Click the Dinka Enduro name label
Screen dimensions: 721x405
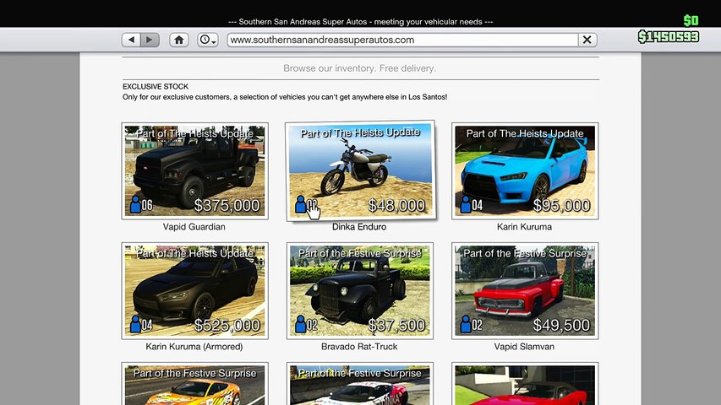[x=359, y=227]
